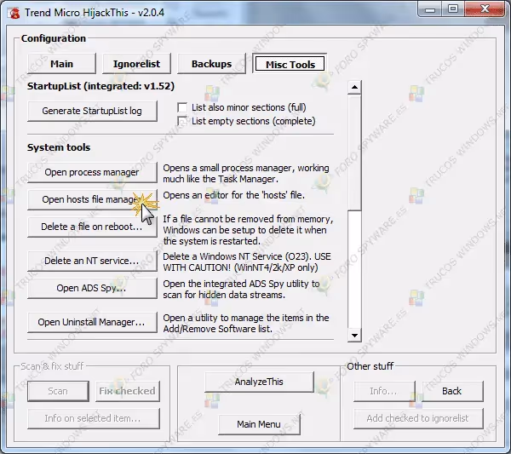Switch to the Main configuration tab

pos(61,64)
